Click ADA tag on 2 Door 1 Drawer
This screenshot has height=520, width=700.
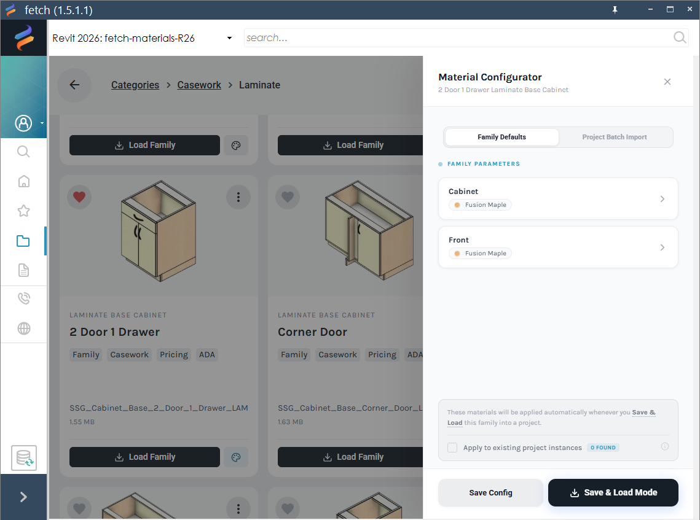(206, 355)
